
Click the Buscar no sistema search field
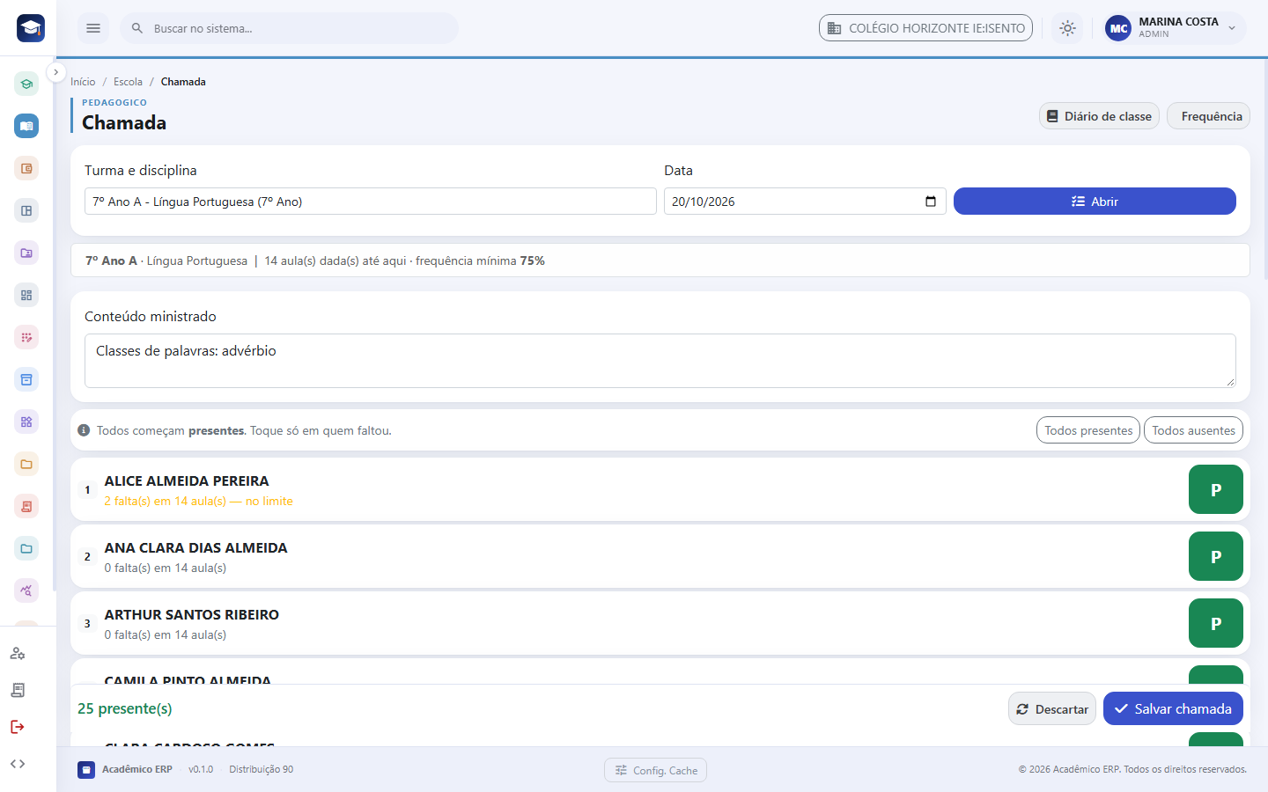tap(290, 28)
